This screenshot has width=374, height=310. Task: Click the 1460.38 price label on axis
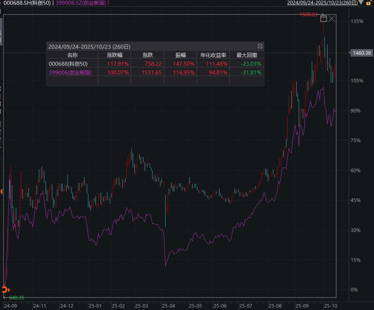(361, 53)
